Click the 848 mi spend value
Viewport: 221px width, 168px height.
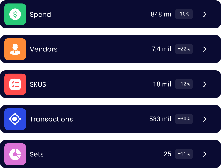[x=161, y=14]
